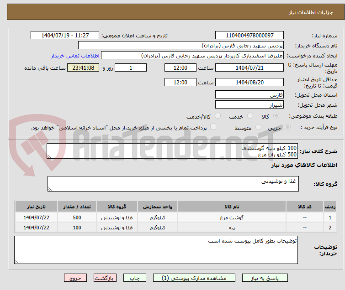Image resolution: width=345 pixels, height=290 pixels.
Task: Click the quantity cell showing 100
Action: click(77, 228)
